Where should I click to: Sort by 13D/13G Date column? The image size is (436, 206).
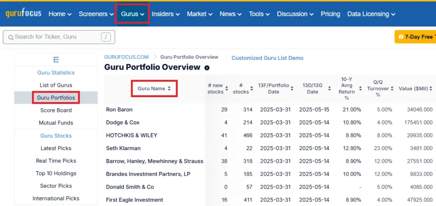click(330, 89)
